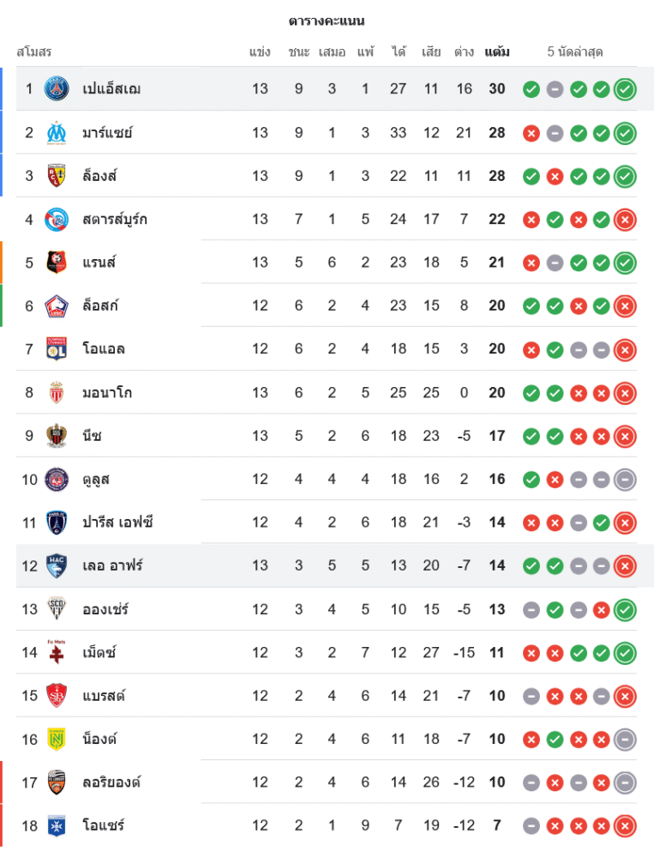Click Strasbourg's latest match loss indicator
The width and height of the screenshot is (654, 858).
pyautogui.click(x=626, y=219)
